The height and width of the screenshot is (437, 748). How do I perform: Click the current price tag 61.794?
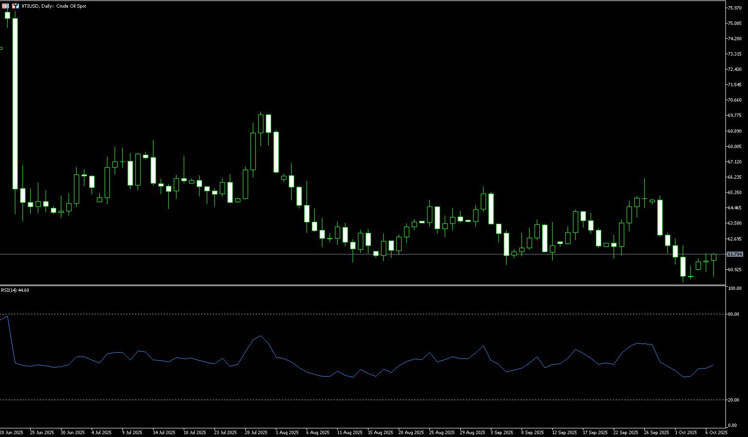pyautogui.click(x=735, y=254)
